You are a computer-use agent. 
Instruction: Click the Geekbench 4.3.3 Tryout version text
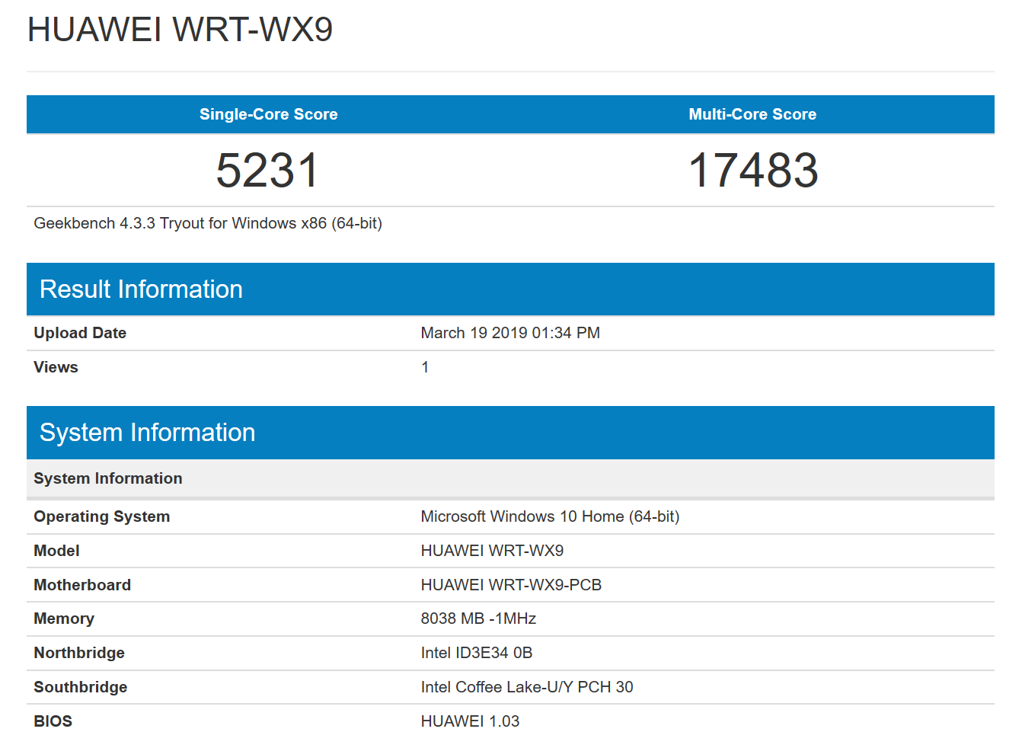(208, 223)
